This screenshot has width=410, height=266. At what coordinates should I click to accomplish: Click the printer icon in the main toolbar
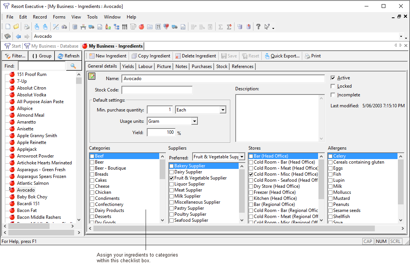tap(27, 27)
